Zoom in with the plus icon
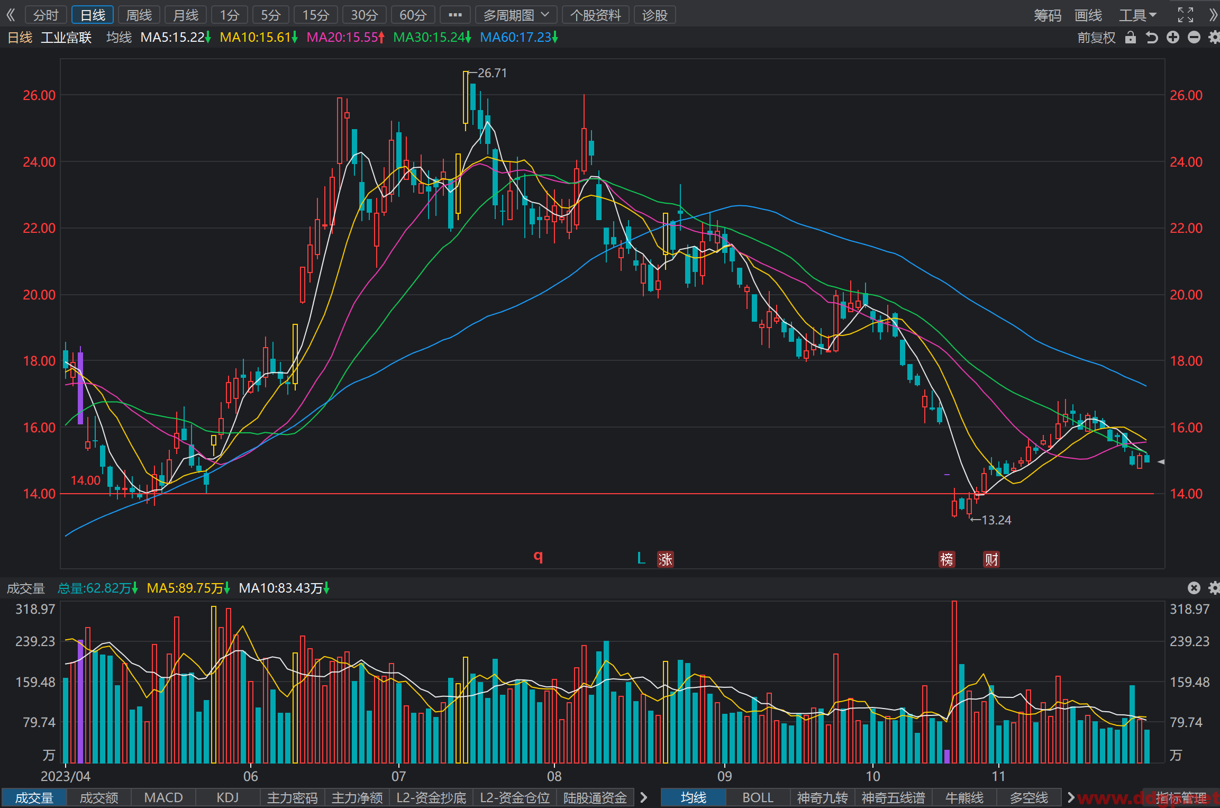 click(1173, 38)
